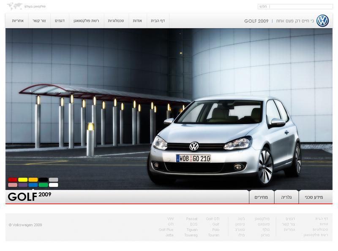Click the פולקסווגן בעולם link at top
Screen dimensions: 338x251
coord(35,6)
